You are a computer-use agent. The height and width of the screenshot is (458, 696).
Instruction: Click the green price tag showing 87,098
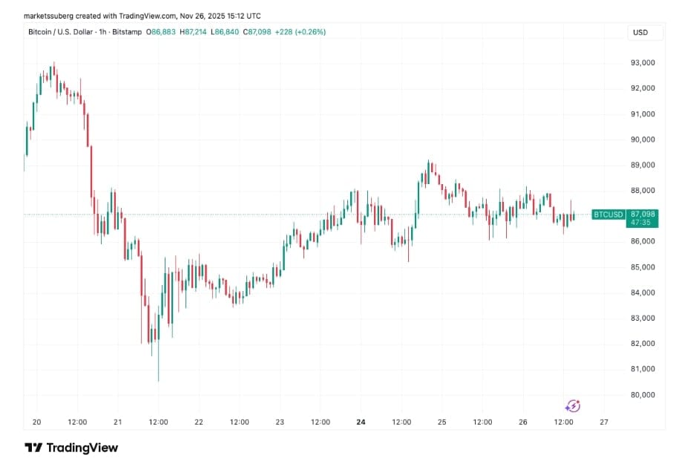[x=643, y=215]
